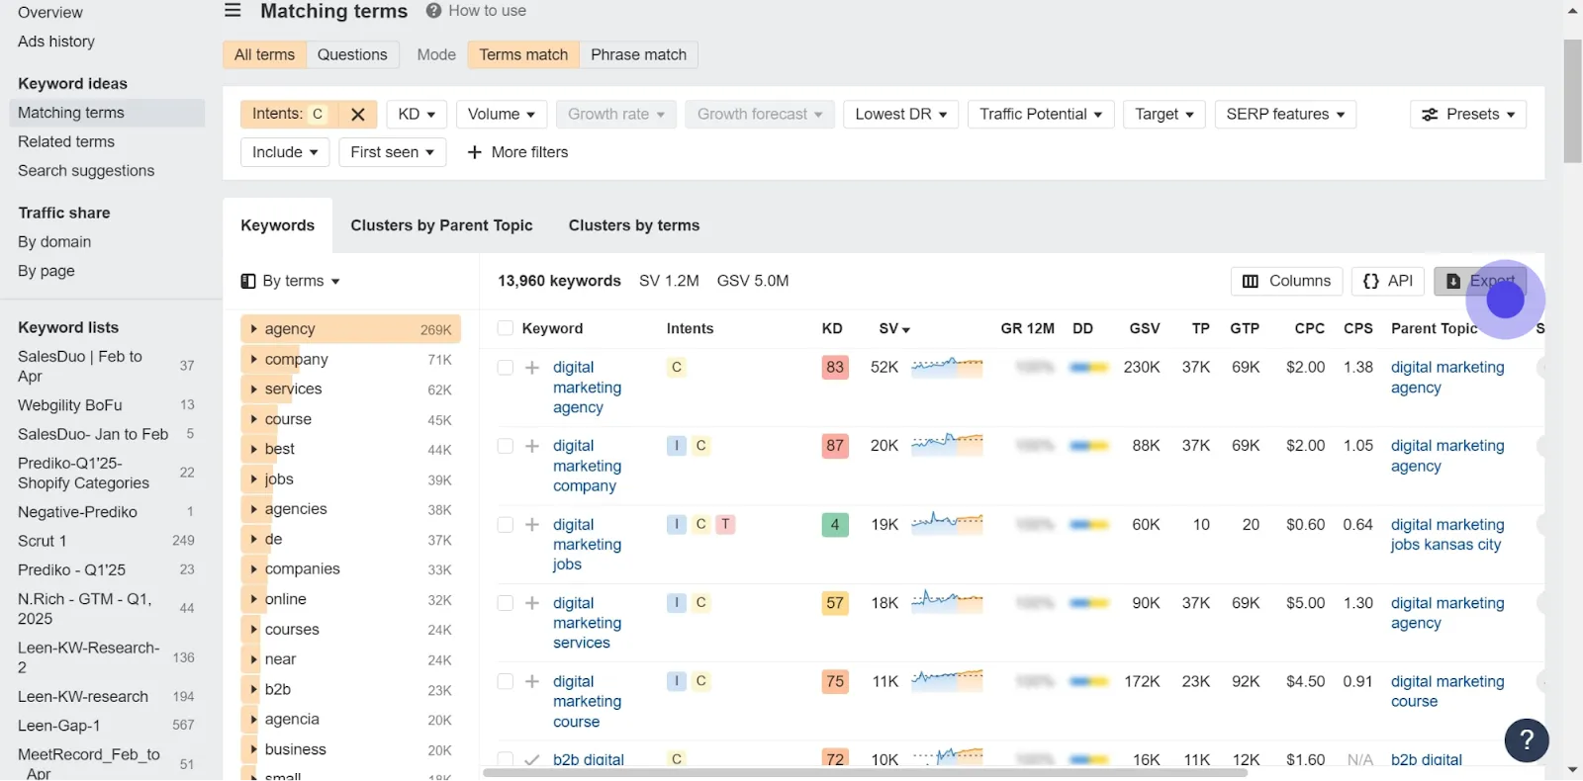Click the Presets sliders icon
The image size is (1583, 781).
tap(1430, 115)
